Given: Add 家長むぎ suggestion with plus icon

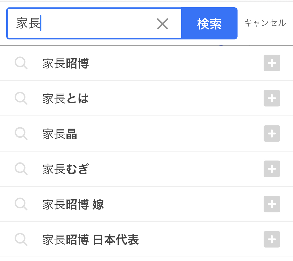Looking at the screenshot, I should coord(272,169).
